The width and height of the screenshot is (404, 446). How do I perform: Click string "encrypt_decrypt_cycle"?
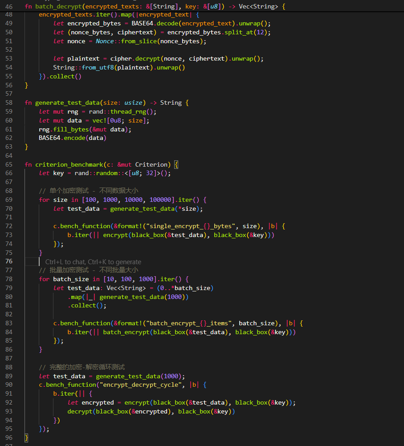click(141, 385)
